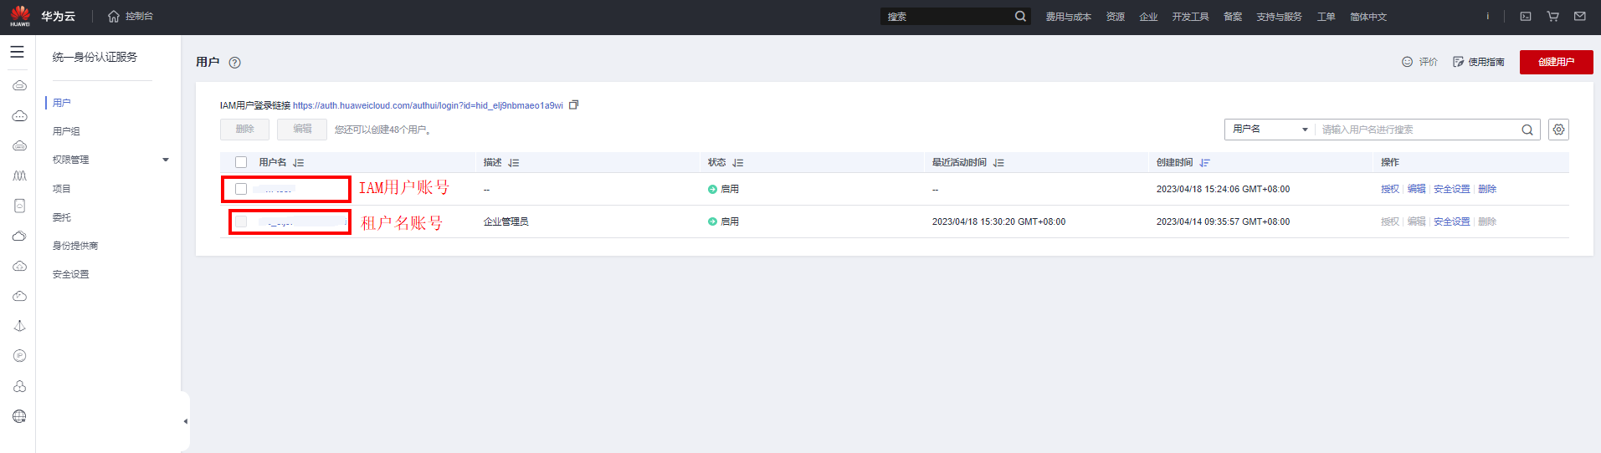Click 编辑 for the IAM user row
Viewport: 1601px width, 453px height.
click(x=1416, y=189)
